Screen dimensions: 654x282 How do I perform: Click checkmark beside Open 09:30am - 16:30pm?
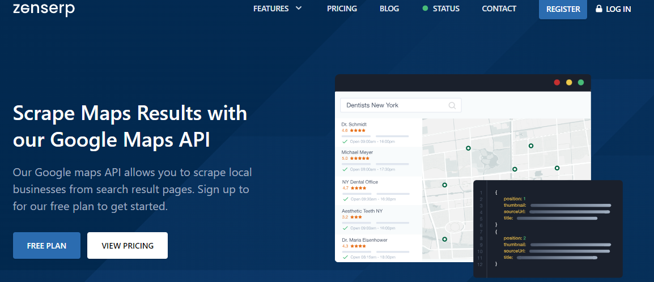point(345,199)
